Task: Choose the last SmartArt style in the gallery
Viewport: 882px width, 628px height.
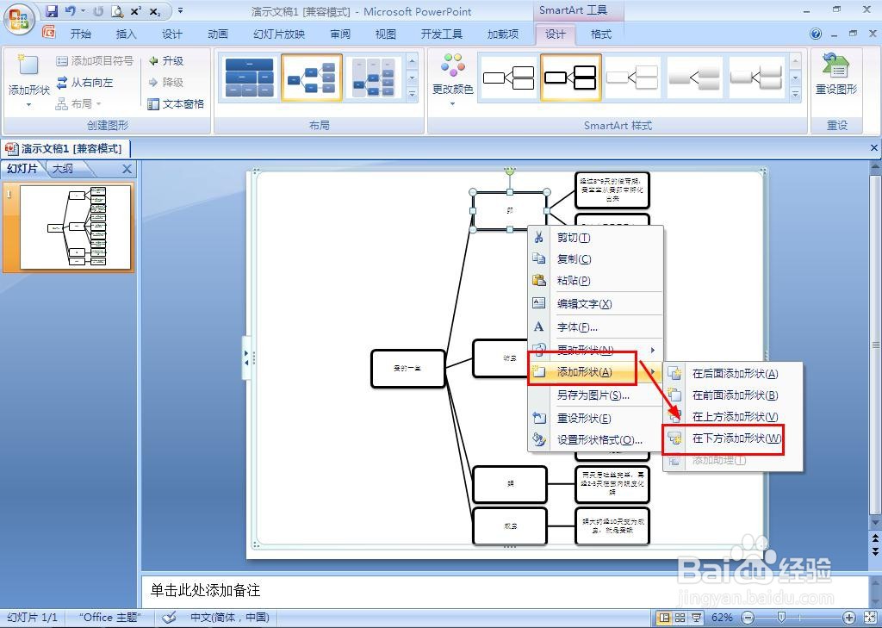Action: coord(756,78)
